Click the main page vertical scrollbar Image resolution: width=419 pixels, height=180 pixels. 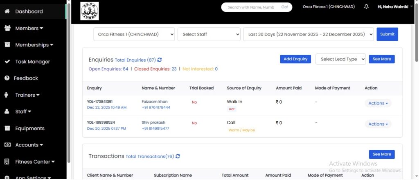pyautogui.click(x=417, y=32)
